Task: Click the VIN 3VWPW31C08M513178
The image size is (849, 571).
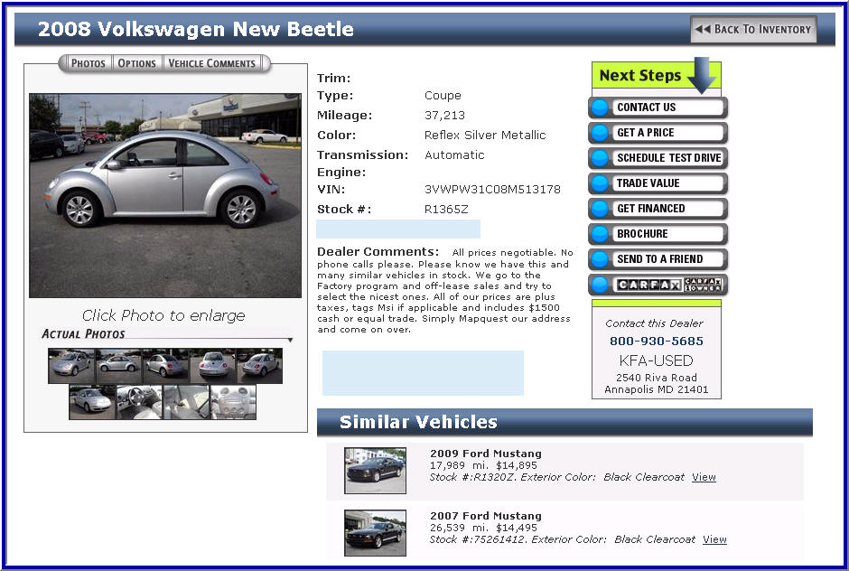Action: click(492, 190)
